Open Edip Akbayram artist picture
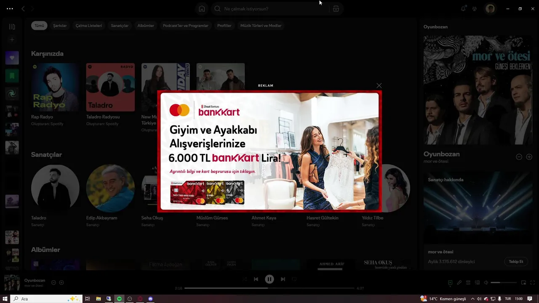This screenshot has width=539, height=303. [x=110, y=188]
